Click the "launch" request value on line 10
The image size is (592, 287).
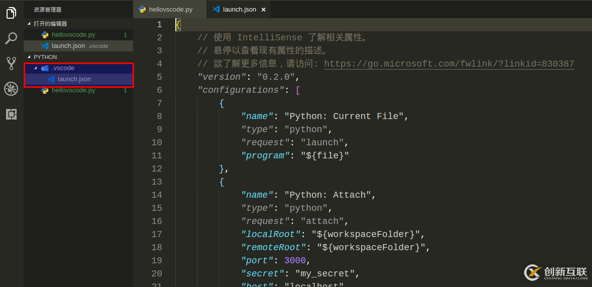click(322, 143)
